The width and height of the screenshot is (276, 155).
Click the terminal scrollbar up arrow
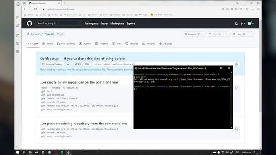tap(231, 72)
